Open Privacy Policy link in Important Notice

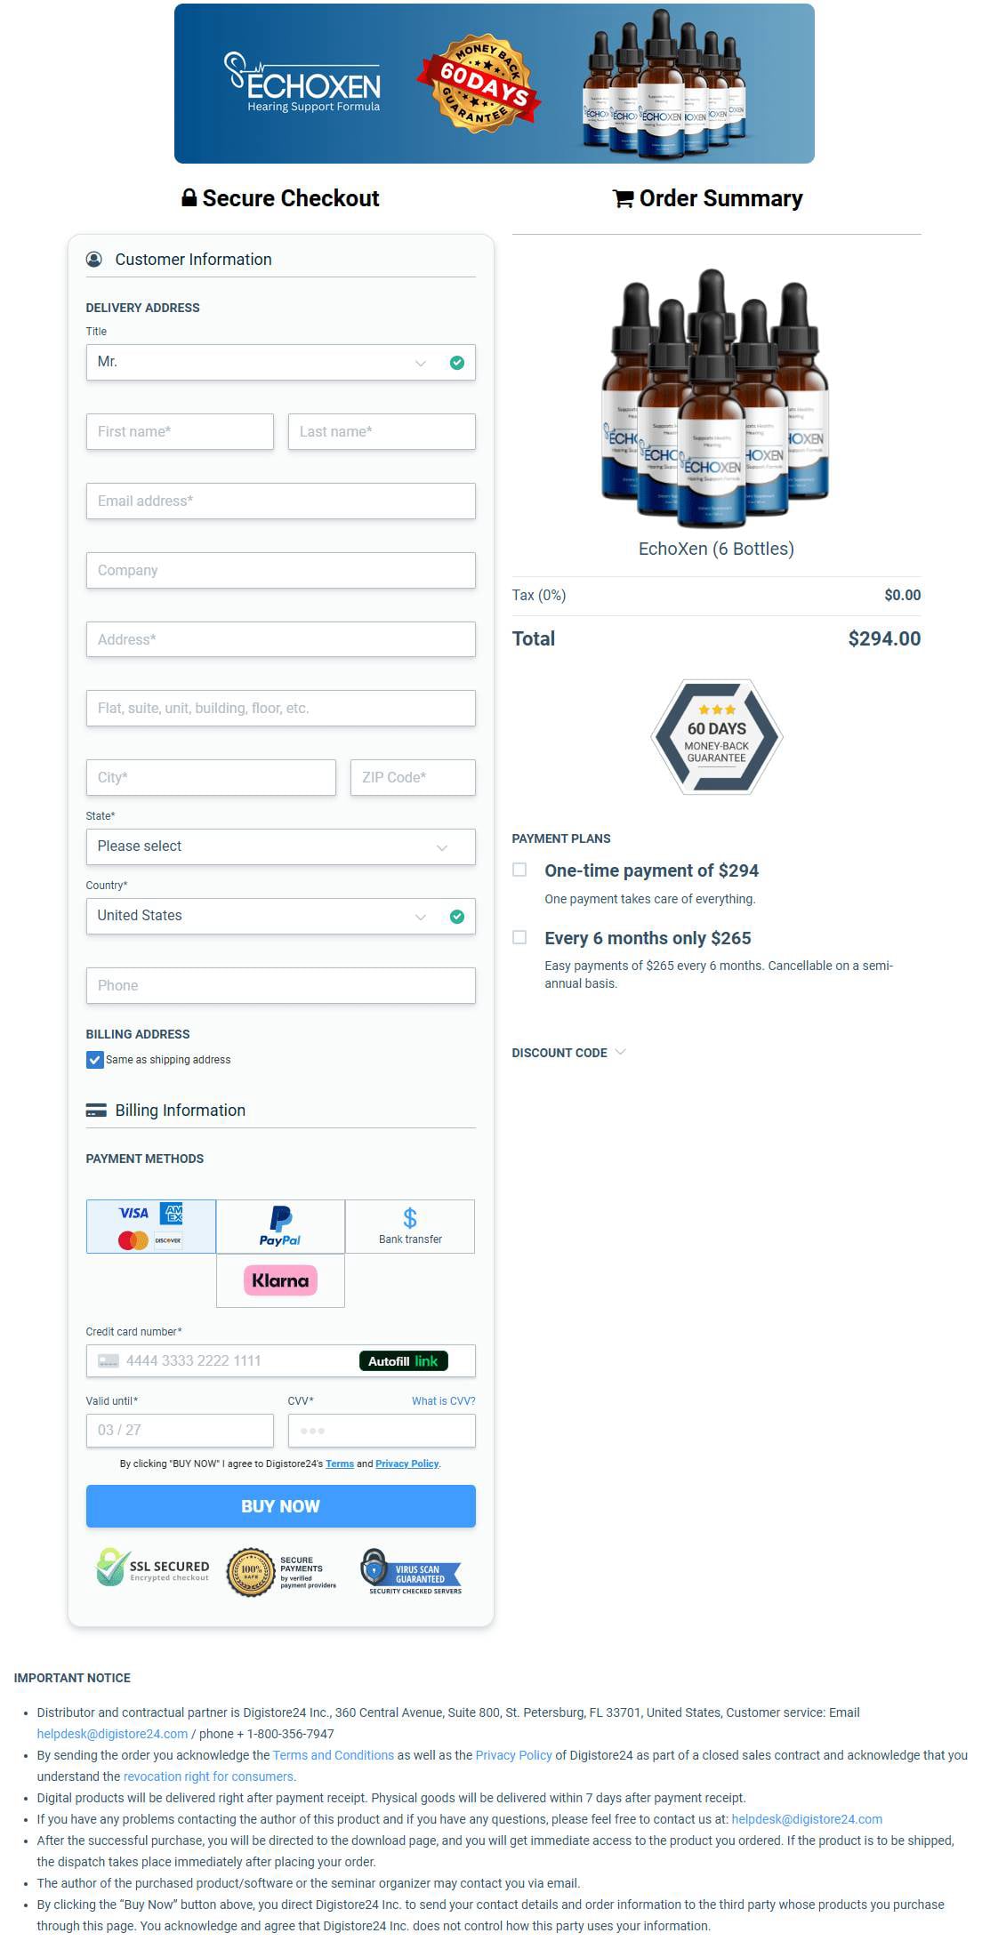[x=514, y=1755]
